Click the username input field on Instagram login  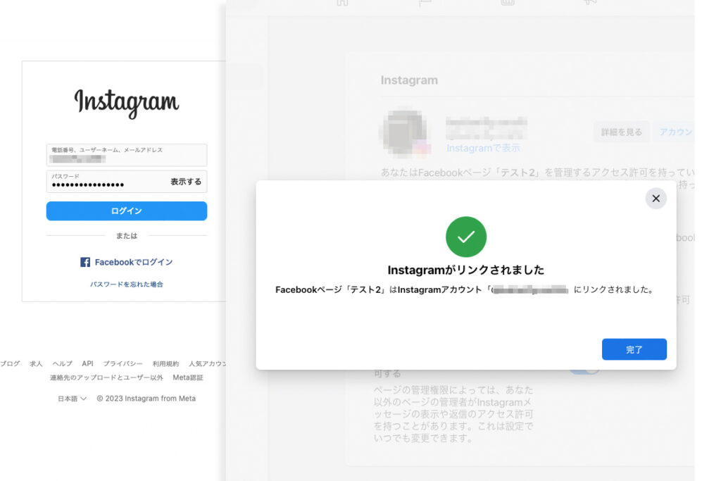[127, 155]
